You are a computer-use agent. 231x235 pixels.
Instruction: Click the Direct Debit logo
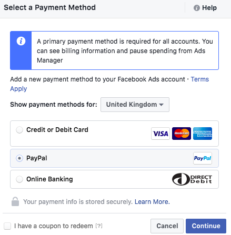click(x=192, y=179)
